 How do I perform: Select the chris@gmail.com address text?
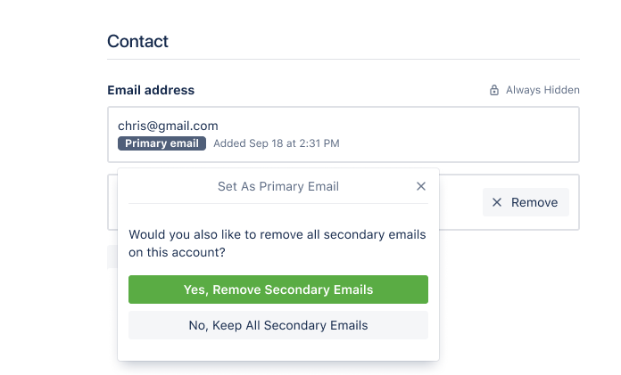(x=168, y=126)
